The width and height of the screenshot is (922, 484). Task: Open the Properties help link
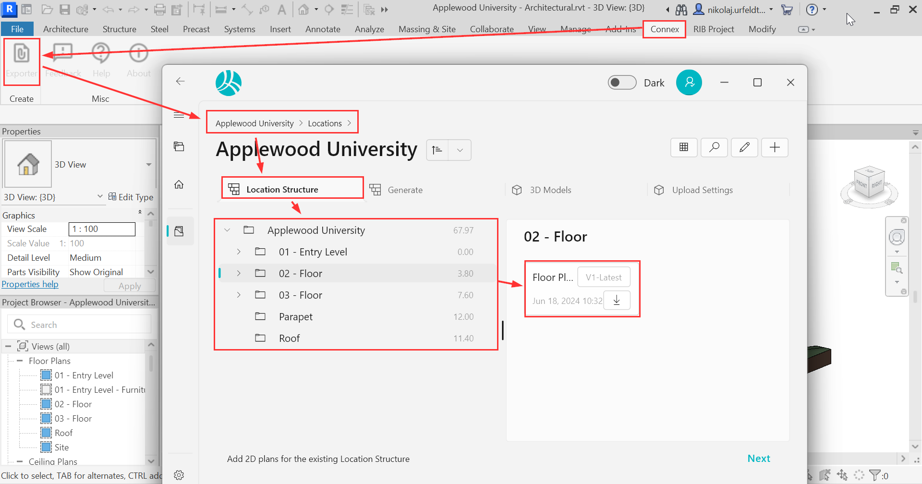coord(30,284)
